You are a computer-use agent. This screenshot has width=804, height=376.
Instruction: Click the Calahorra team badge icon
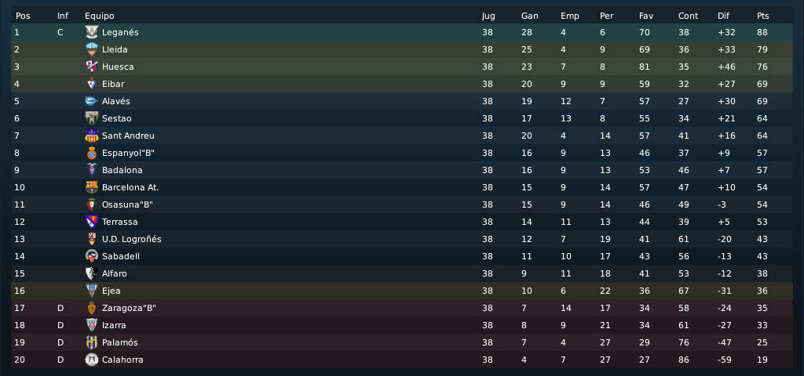[x=91, y=360]
